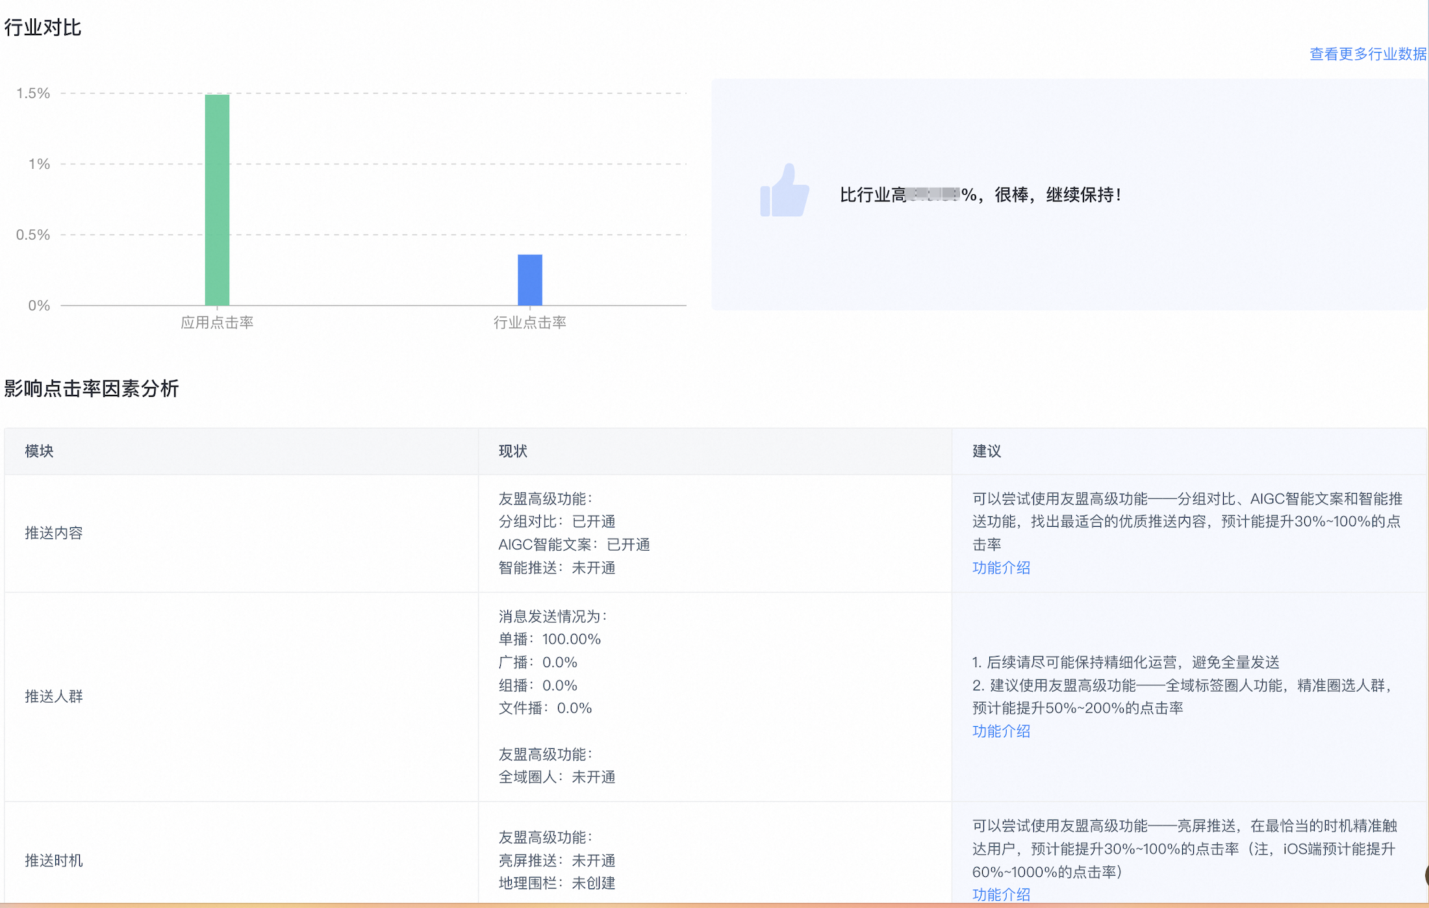
Task: Click suggestion text mentioning 亮屏推送 timing
Action: [x=1185, y=849]
